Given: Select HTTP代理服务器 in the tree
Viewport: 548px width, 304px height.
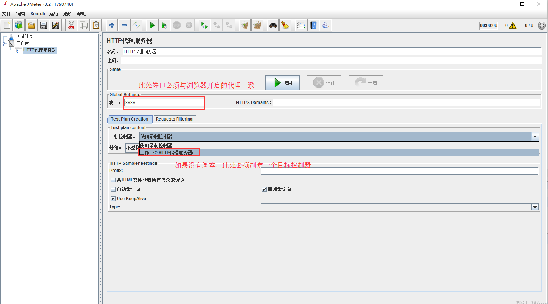Looking at the screenshot, I should click(40, 50).
